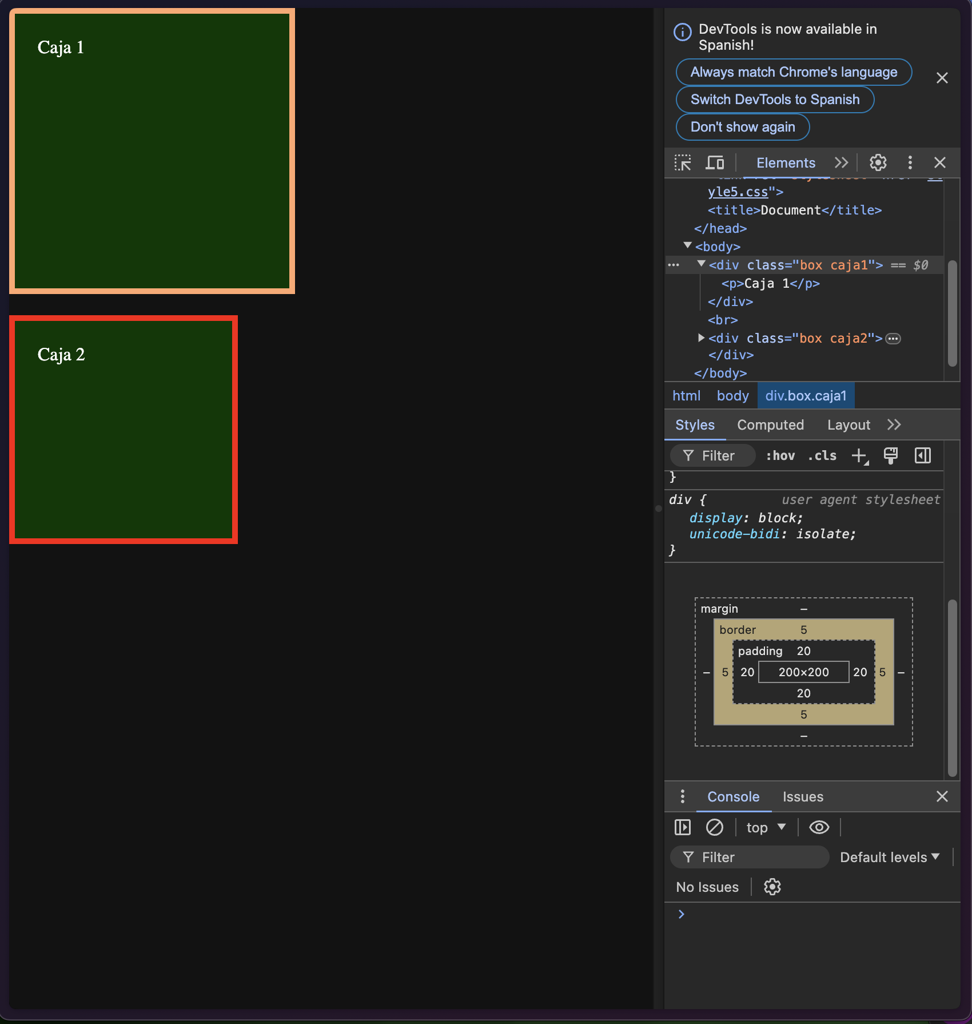Click the ellipsis badge on caja2 div
The image size is (972, 1024).
pyautogui.click(x=893, y=339)
